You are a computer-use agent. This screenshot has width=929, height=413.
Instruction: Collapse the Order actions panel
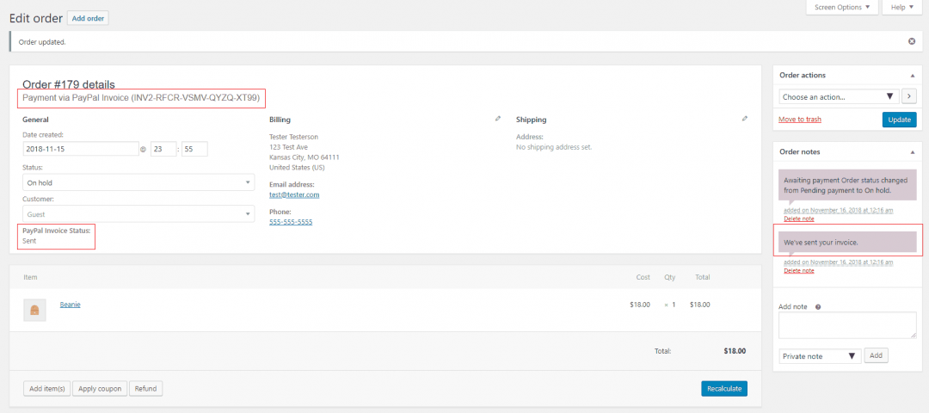[x=912, y=76]
